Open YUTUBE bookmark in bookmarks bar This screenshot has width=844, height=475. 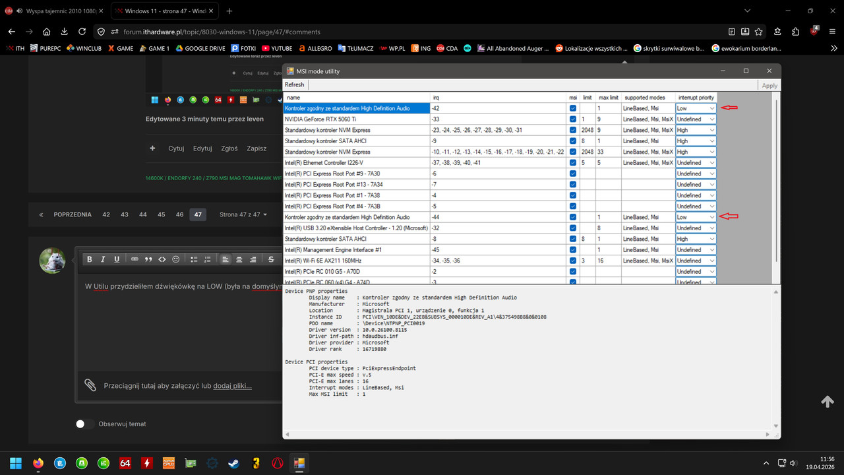(277, 48)
